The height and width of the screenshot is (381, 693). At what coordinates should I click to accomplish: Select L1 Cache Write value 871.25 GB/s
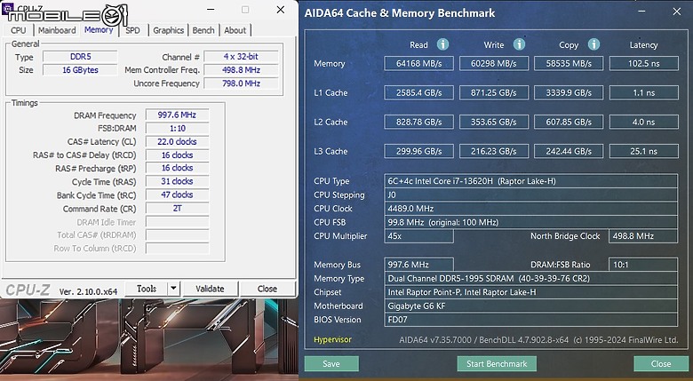pyautogui.click(x=494, y=93)
